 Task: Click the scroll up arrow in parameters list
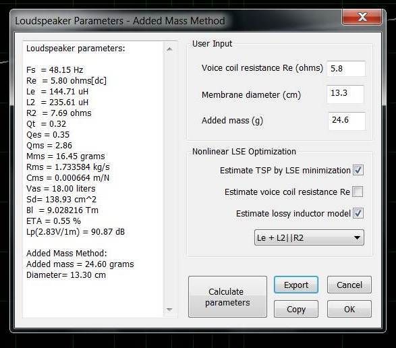pyautogui.click(x=169, y=49)
